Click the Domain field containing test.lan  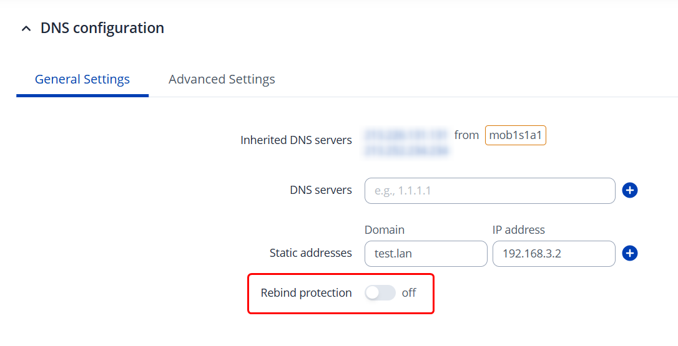tap(425, 254)
